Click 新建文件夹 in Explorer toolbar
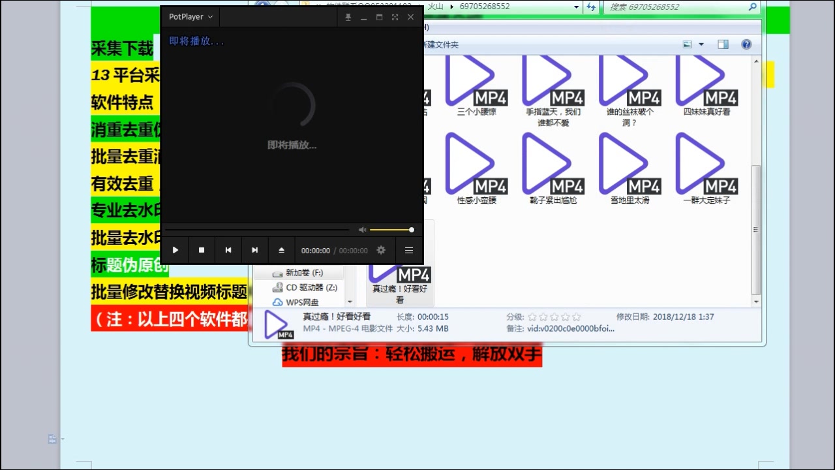The image size is (835, 470). 441,44
